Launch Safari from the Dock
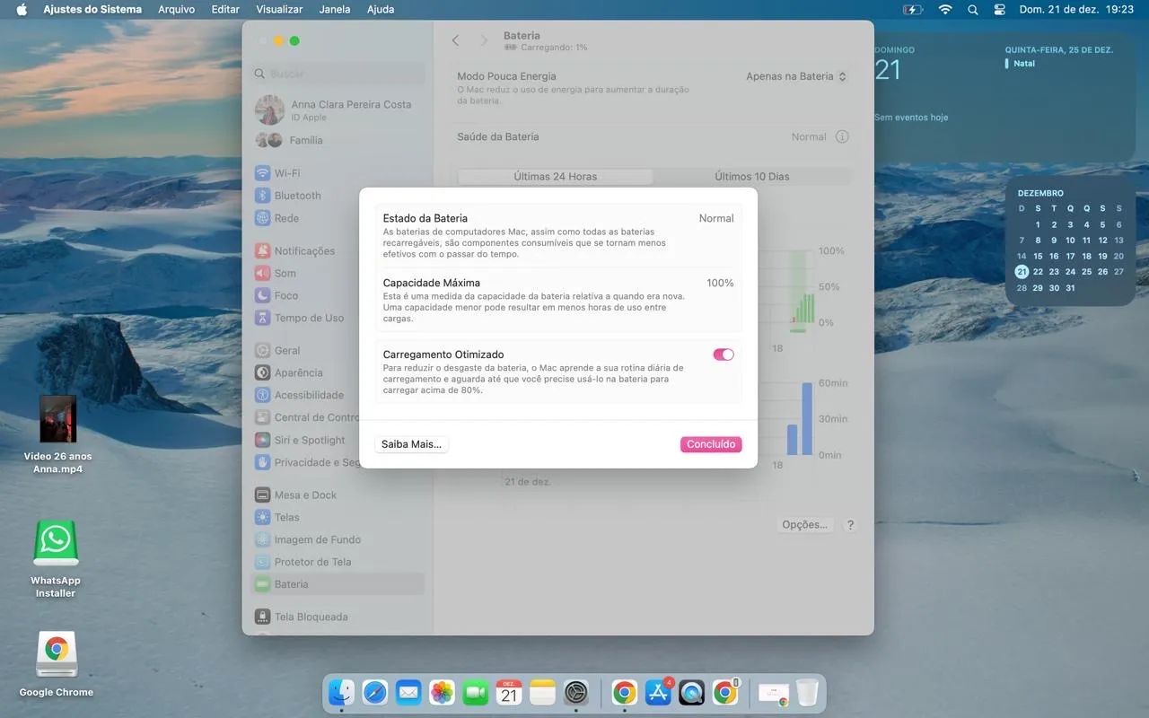 pyautogui.click(x=375, y=692)
